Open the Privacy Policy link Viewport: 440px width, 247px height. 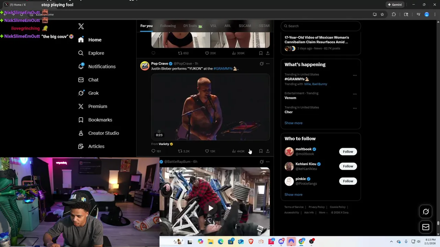317,207
